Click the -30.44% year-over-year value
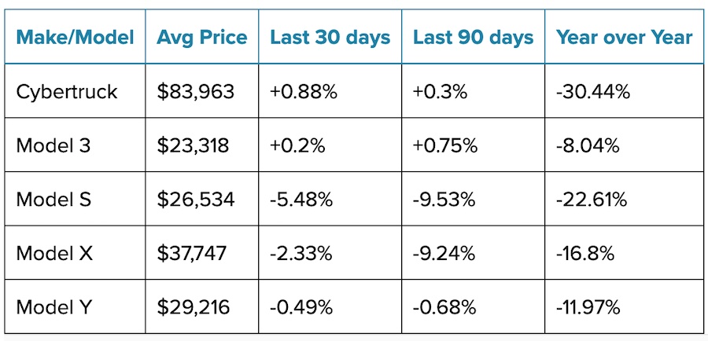This screenshot has height=341, width=708. (592, 92)
